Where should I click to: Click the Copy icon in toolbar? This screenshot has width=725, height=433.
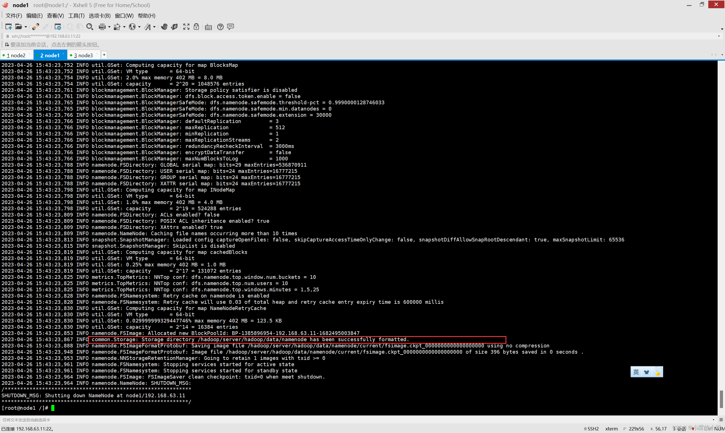(x=70, y=27)
